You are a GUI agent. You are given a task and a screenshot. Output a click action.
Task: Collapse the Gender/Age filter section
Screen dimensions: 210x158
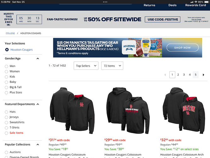tap(38, 58)
